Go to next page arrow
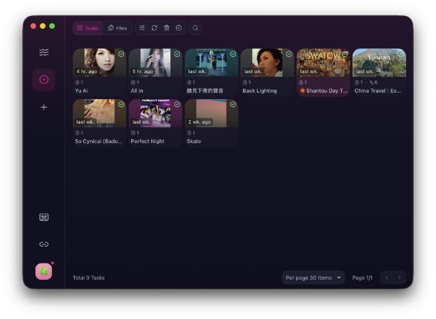The width and height of the screenshot is (436, 319). click(399, 277)
